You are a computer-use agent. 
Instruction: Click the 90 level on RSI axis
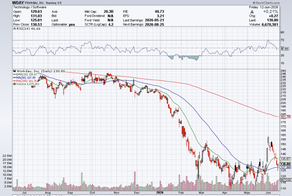pos(282,32)
